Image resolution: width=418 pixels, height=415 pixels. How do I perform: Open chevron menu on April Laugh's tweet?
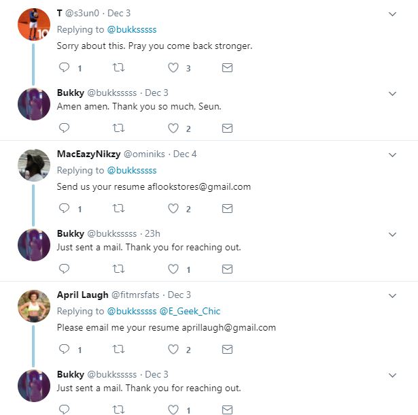pos(392,295)
